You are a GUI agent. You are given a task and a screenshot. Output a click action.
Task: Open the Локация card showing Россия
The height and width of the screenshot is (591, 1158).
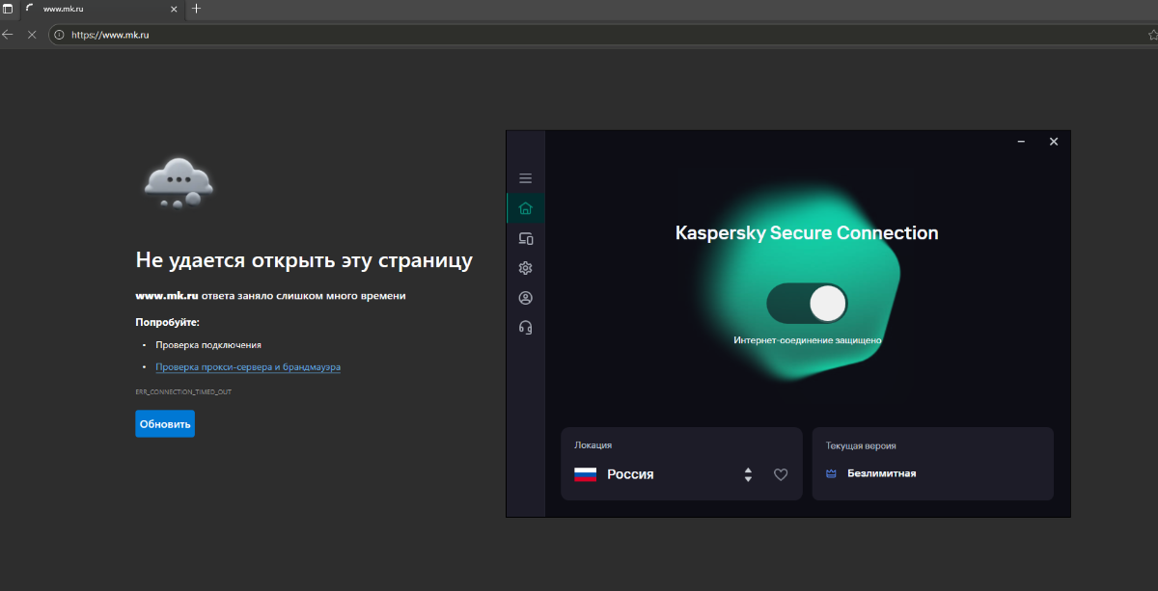pyautogui.click(x=681, y=464)
